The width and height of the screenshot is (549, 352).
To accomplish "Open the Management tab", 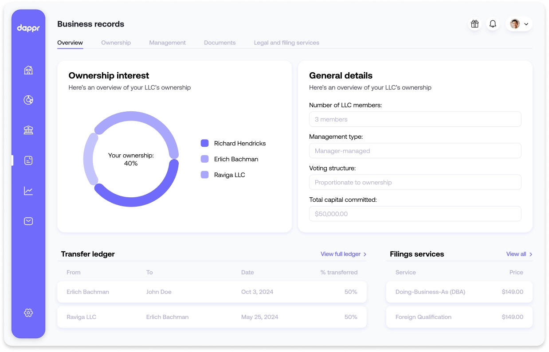I will tap(167, 43).
